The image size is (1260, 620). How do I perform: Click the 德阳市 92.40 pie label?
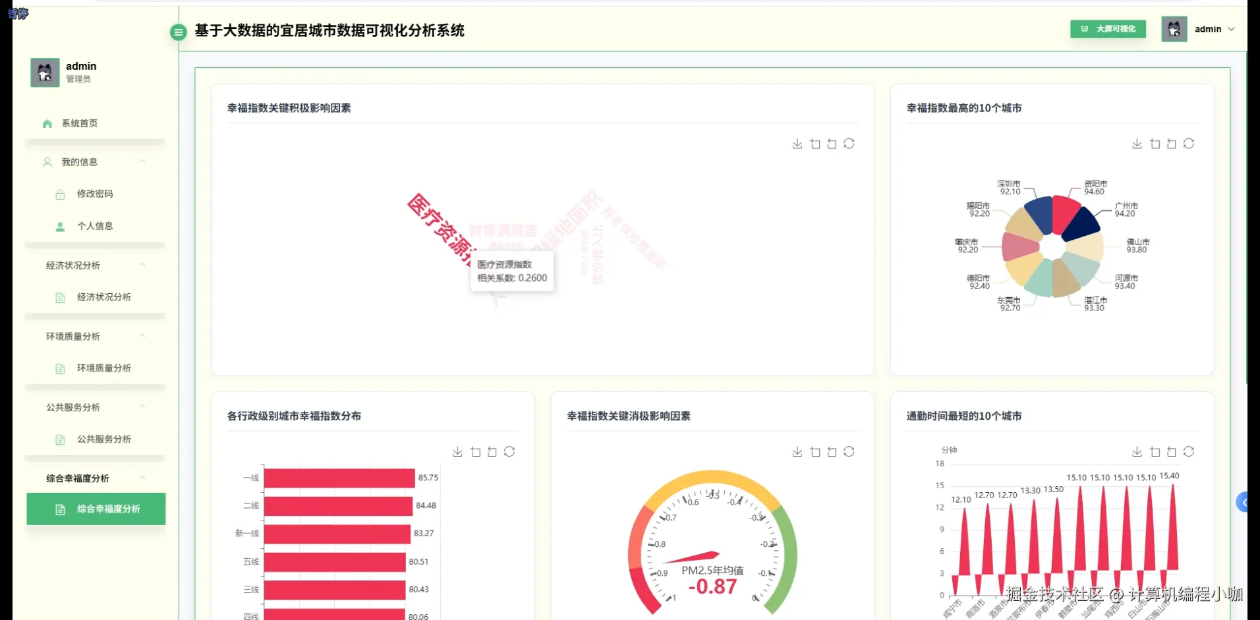click(978, 282)
